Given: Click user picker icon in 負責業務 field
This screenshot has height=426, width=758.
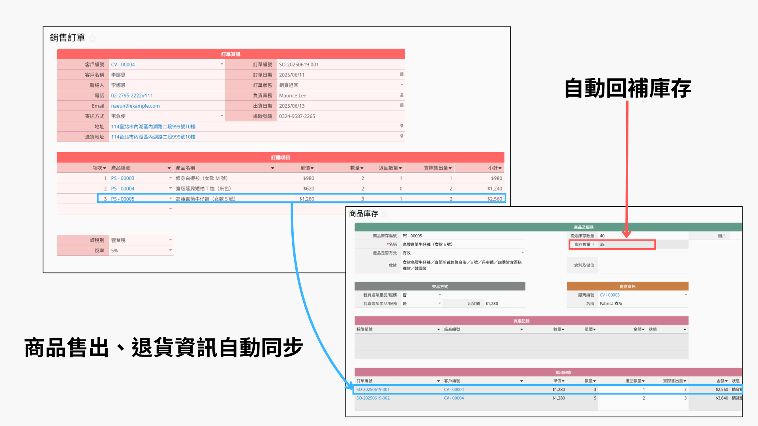Looking at the screenshot, I should (x=402, y=95).
